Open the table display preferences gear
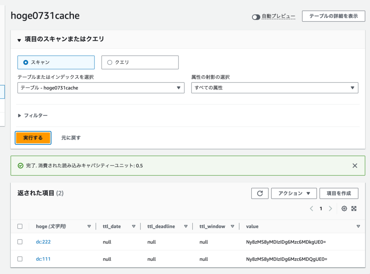The image size is (370, 274). click(344, 208)
